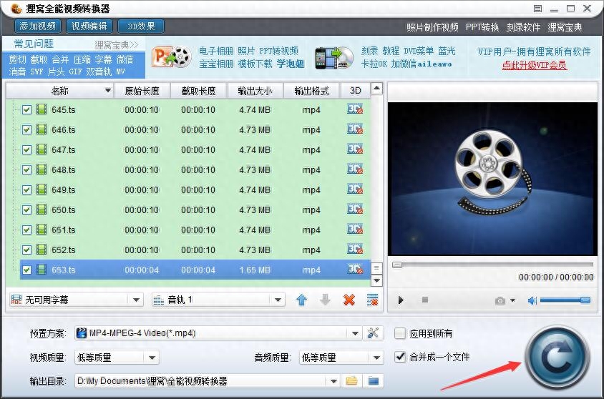
Task: Click 3D icon for 650.ts
Action: [355, 210]
